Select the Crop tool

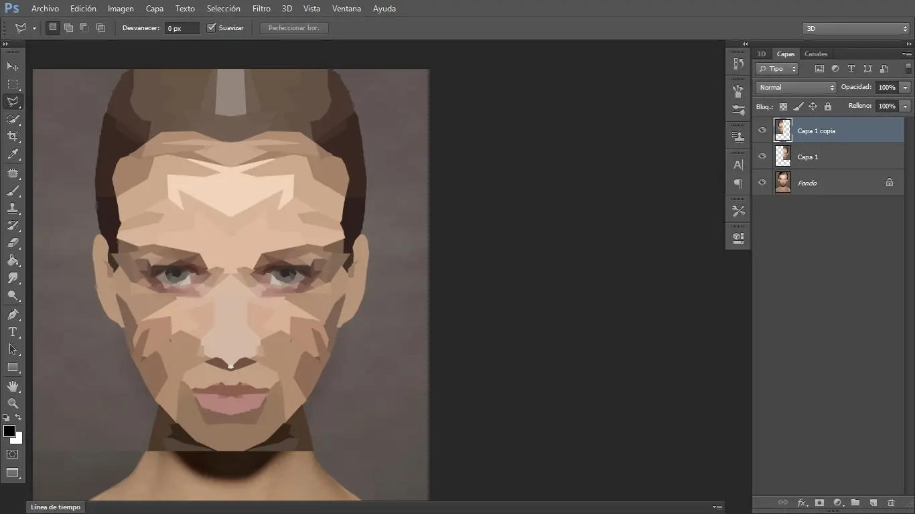point(13,137)
